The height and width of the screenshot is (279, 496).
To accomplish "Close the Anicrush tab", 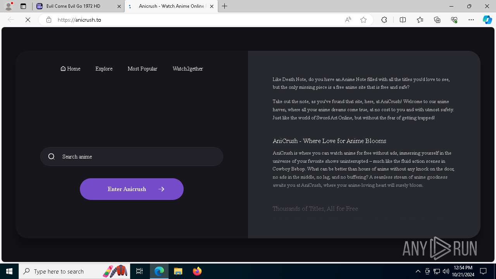I will [x=212, y=6].
